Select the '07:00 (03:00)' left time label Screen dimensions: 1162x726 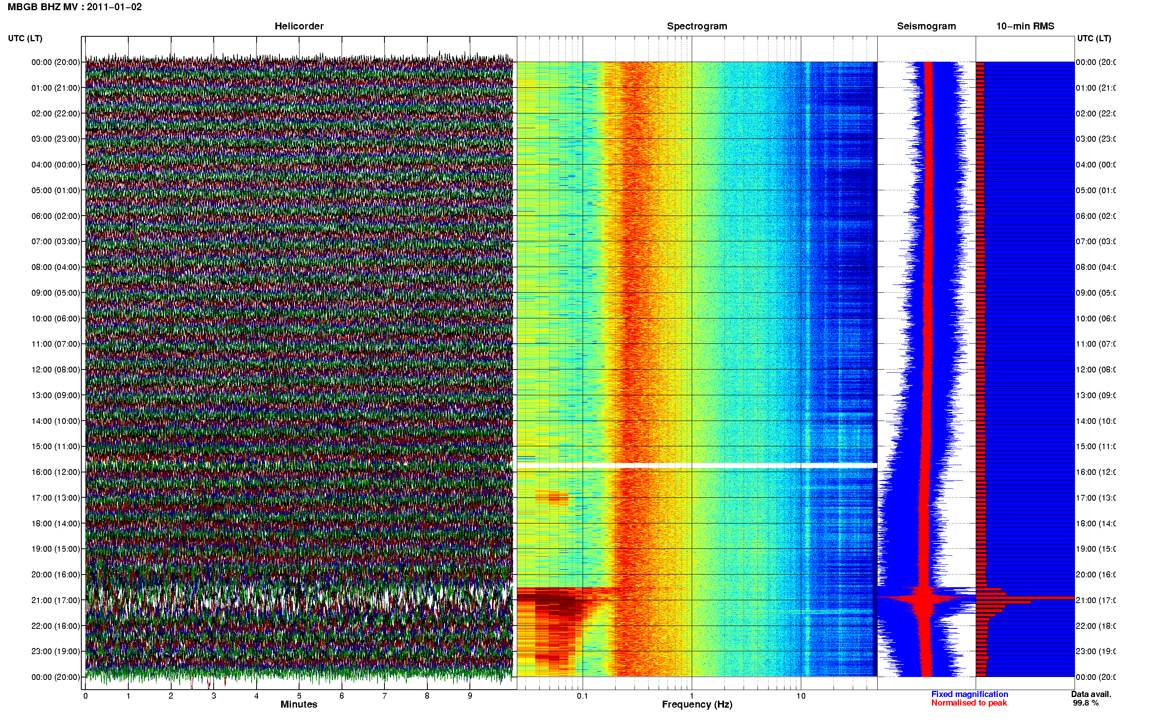pos(56,241)
